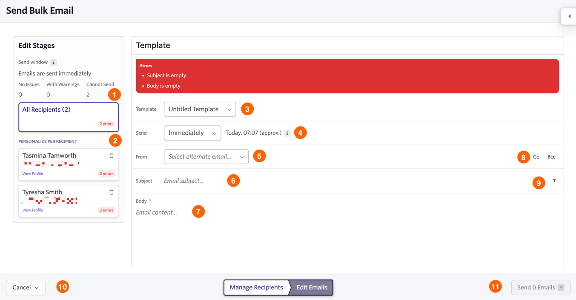Click the T icon in Subject row

pos(554,181)
